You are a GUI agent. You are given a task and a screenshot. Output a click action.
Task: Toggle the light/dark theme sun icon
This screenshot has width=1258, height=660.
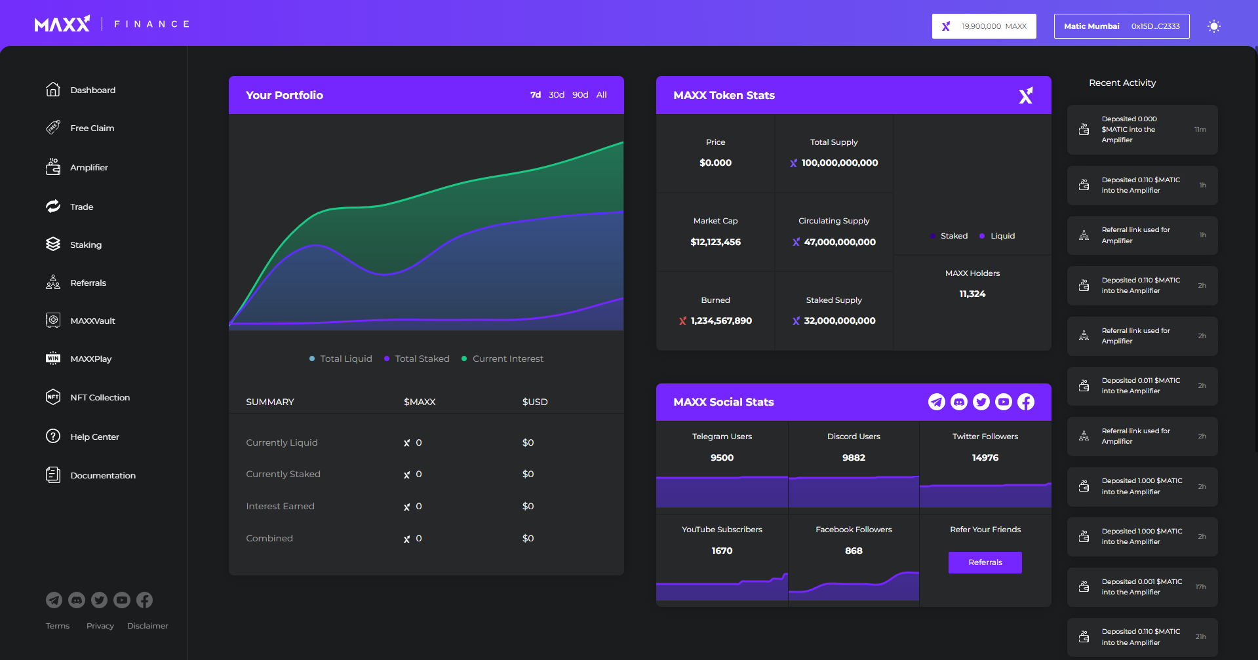1214,26
